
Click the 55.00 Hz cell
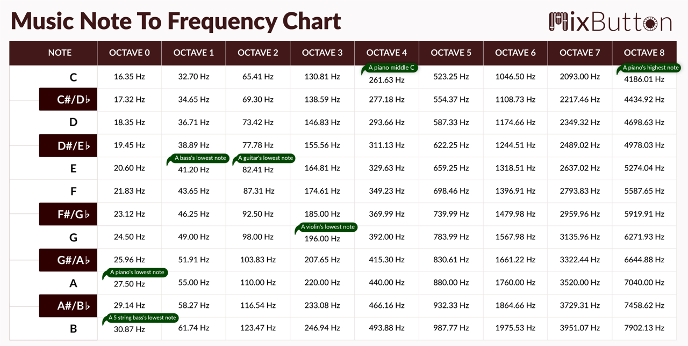[193, 283]
